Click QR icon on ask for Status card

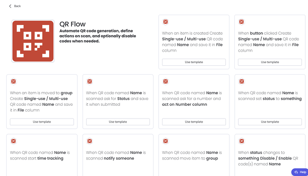(90, 81)
